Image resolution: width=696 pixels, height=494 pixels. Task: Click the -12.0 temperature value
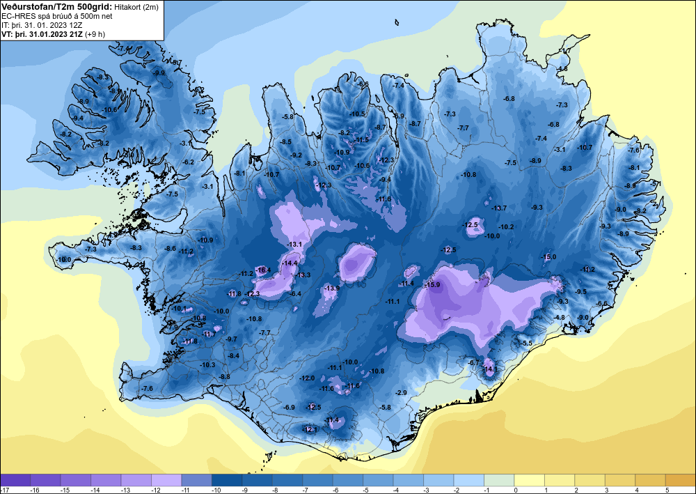click(307, 378)
